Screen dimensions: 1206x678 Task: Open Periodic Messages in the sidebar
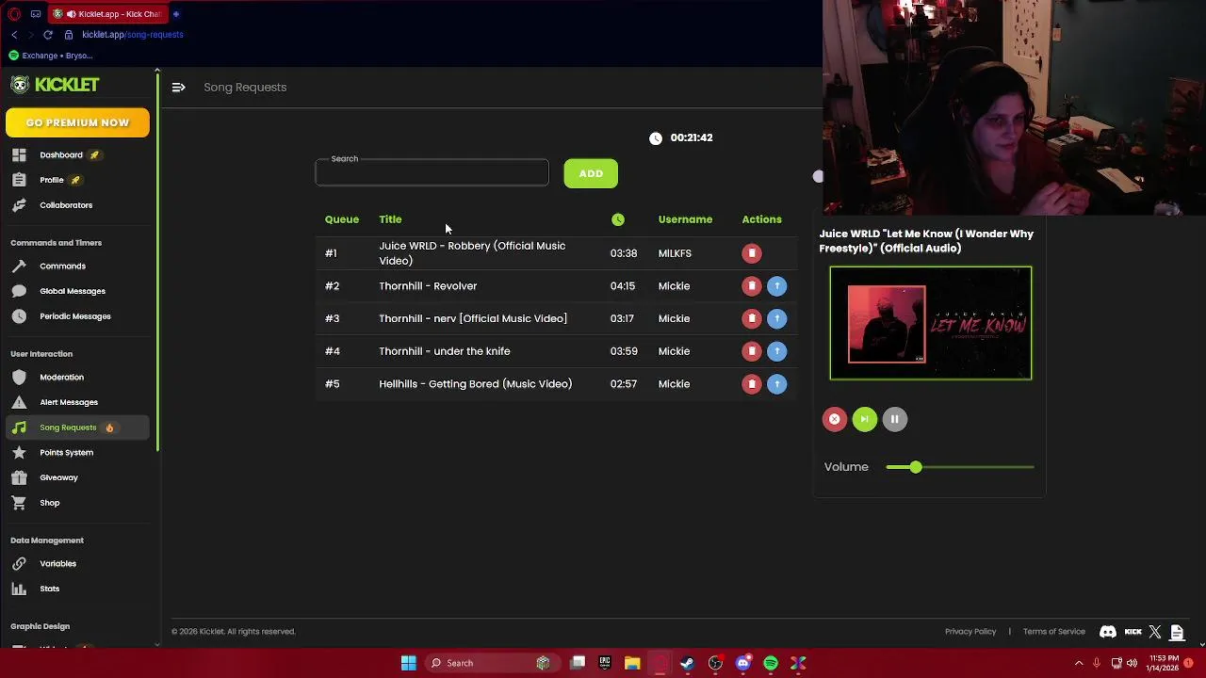pos(77,316)
